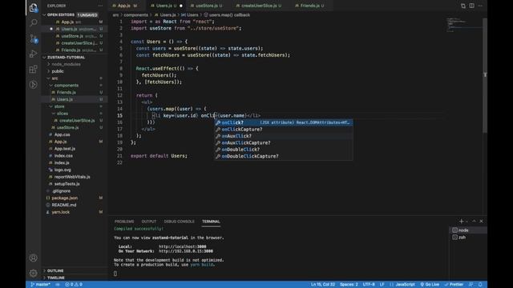Open yarn.lock in the file tree
Screen dimensions: 513x288
pyautogui.click(x=61, y=212)
